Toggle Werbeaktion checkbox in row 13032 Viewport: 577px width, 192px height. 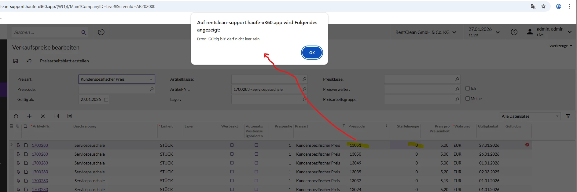coord(232,181)
